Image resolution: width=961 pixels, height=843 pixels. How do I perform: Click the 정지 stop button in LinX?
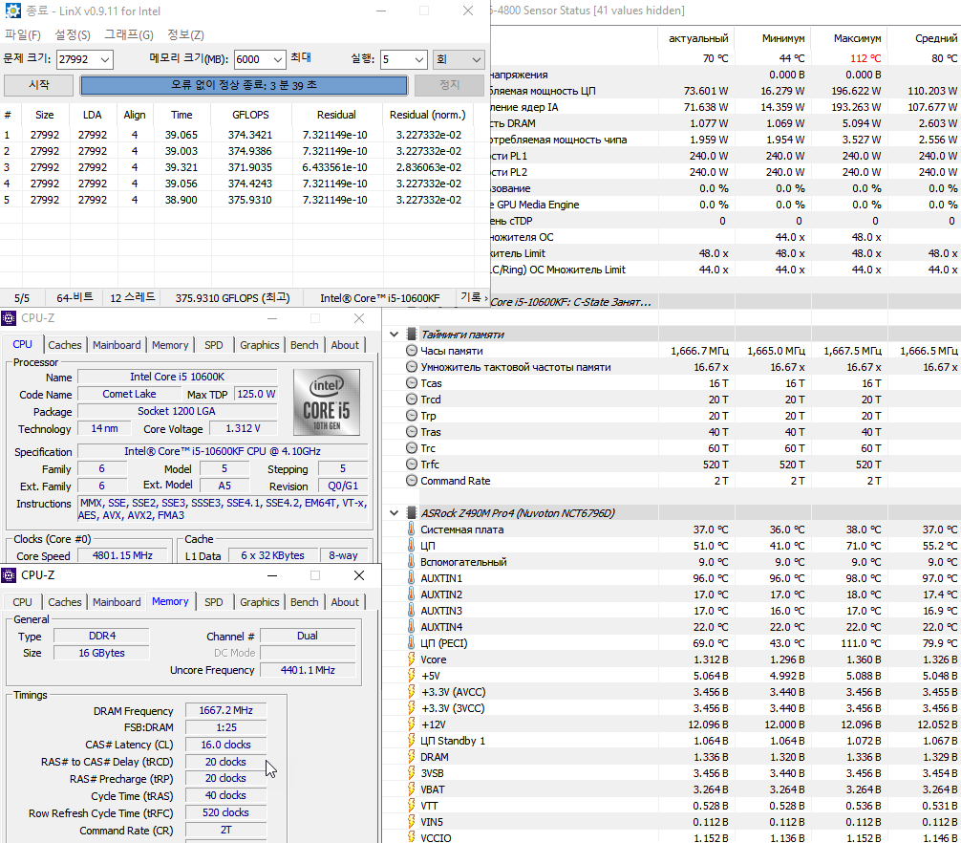pos(449,85)
